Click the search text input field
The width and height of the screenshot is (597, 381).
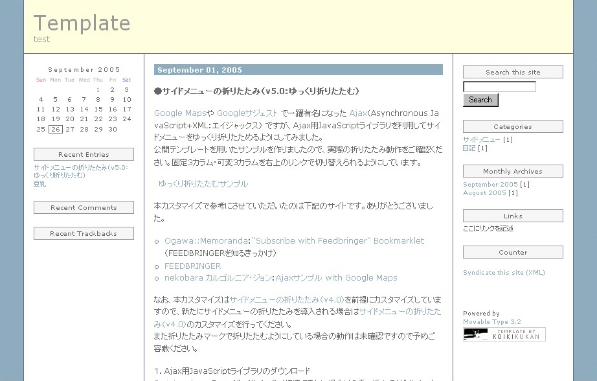point(499,87)
